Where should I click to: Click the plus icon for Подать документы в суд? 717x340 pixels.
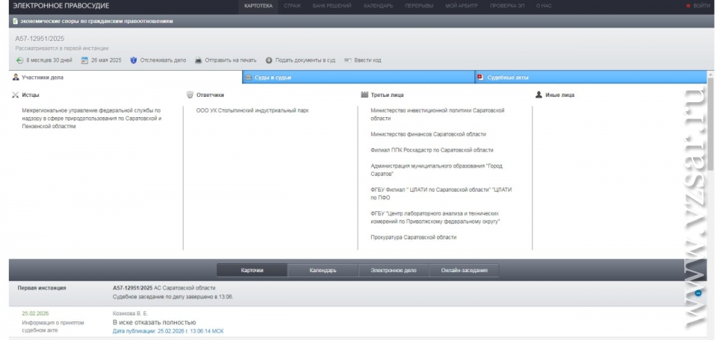tap(269, 60)
